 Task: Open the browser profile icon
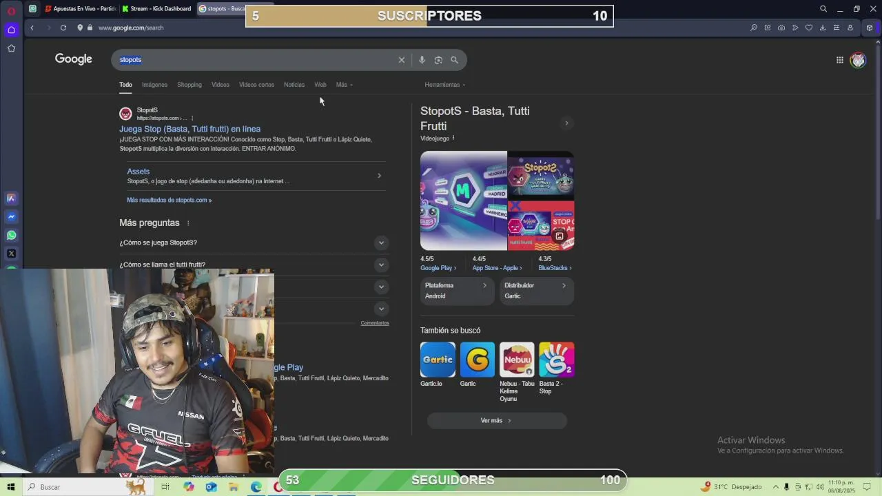[850, 28]
